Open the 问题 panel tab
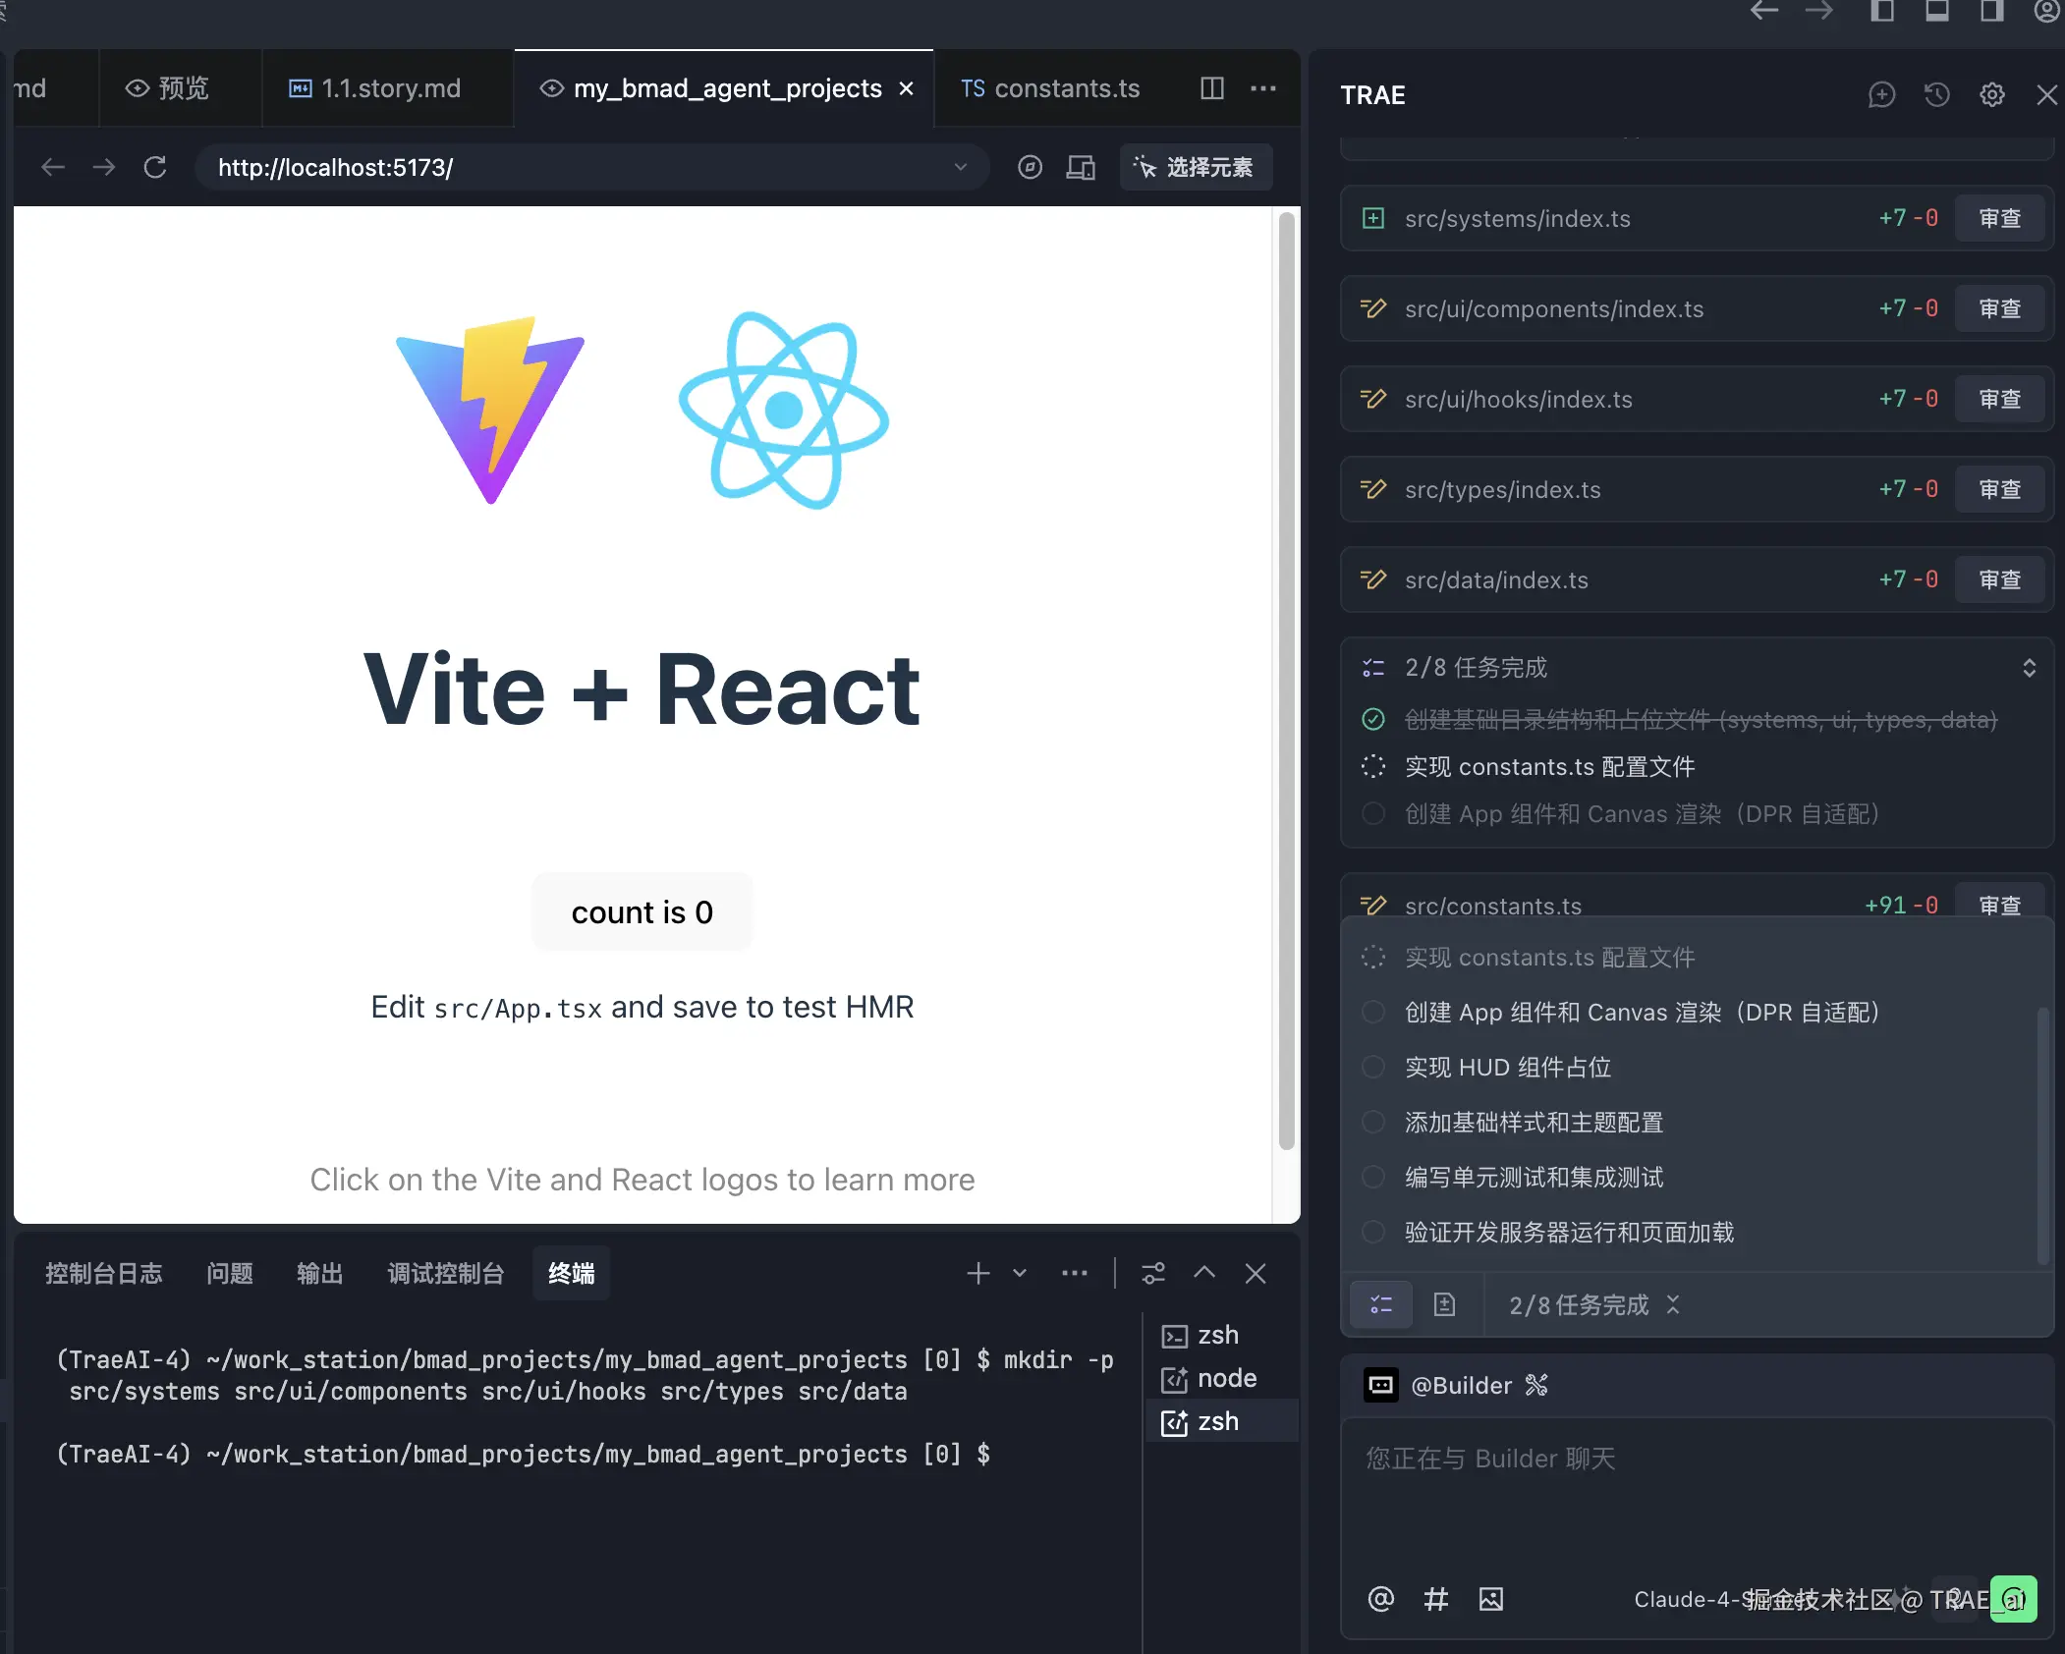 point(230,1274)
